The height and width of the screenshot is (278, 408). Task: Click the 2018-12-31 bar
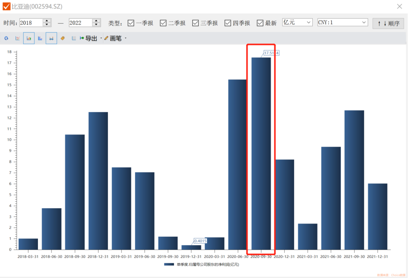[x=98, y=181]
